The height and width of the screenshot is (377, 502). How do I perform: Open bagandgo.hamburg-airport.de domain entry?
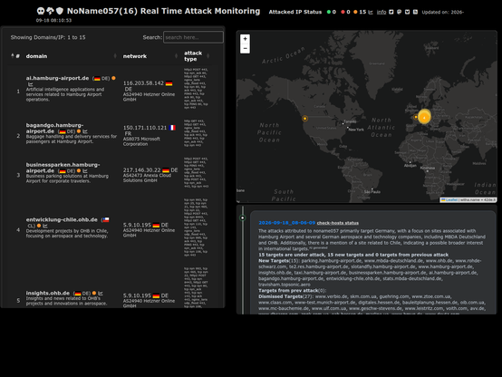pyautogui.click(x=54, y=128)
